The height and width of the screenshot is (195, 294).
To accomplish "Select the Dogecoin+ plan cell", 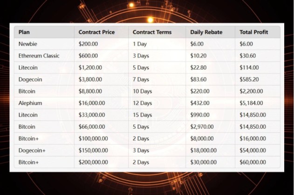I will tap(32, 150).
